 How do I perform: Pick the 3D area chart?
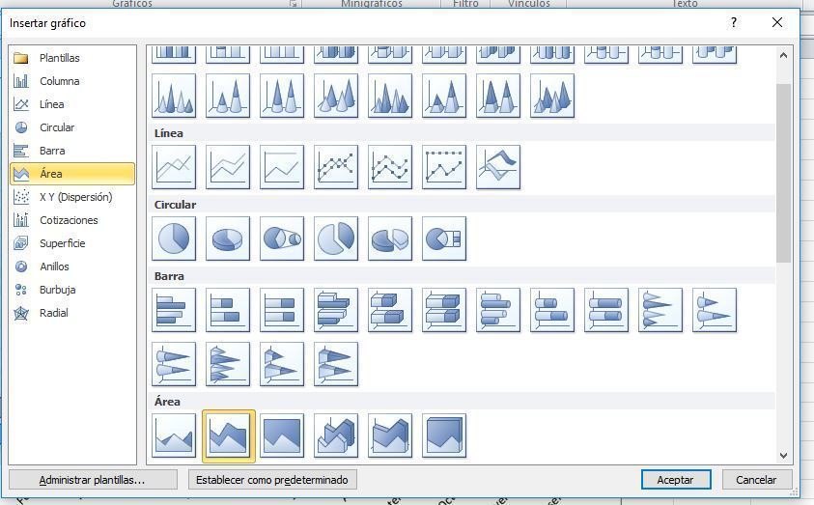click(x=336, y=436)
